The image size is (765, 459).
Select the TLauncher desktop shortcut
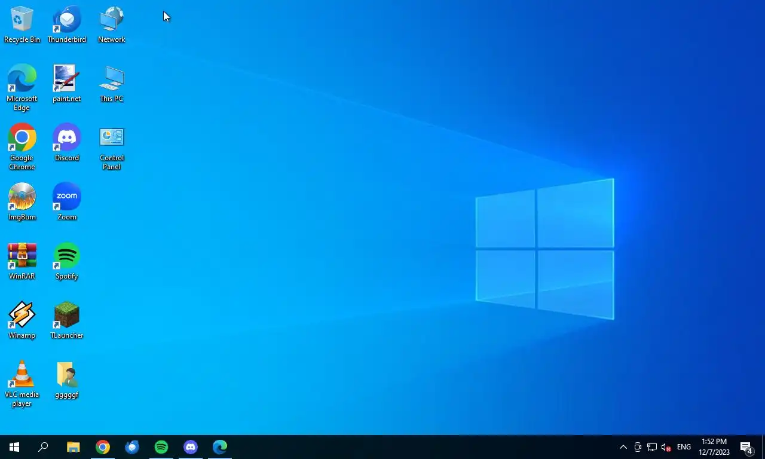(x=67, y=320)
